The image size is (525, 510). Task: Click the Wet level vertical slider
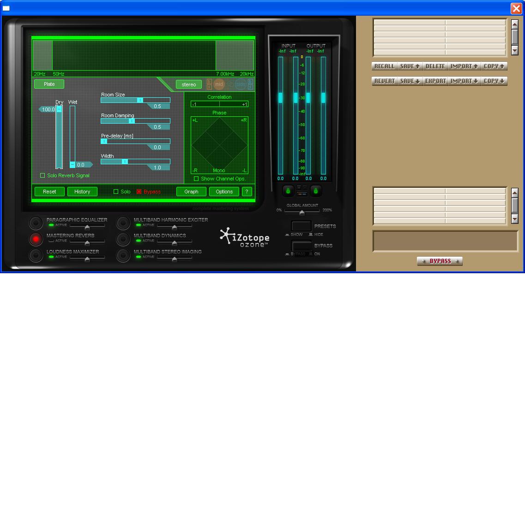click(72, 137)
